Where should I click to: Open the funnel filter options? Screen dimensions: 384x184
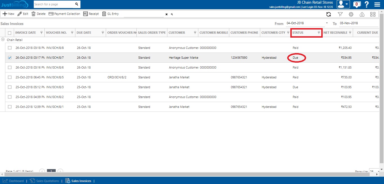point(340,14)
